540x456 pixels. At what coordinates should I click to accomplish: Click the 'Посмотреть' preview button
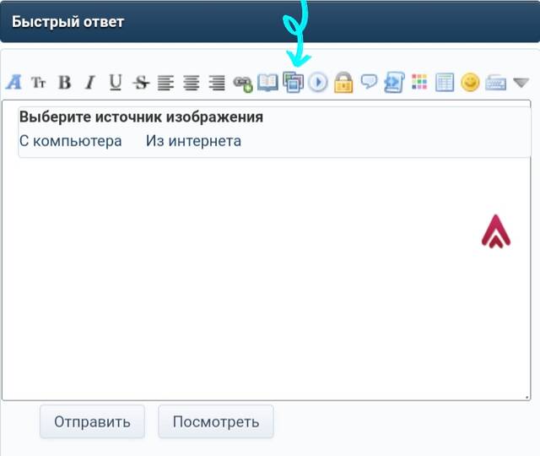[x=216, y=421]
